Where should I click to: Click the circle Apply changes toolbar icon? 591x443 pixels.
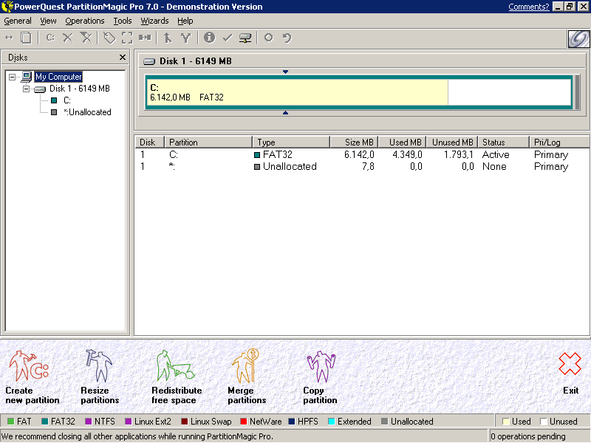tap(268, 38)
